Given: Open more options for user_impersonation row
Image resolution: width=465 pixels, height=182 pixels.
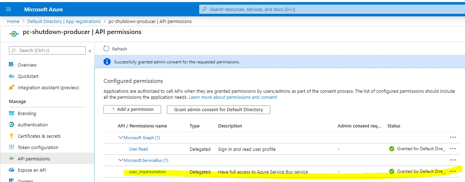Looking at the screenshot, I should (x=453, y=171).
